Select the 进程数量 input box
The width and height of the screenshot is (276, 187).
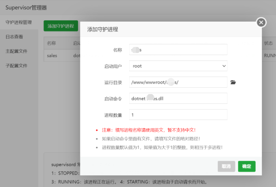click(x=178, y=115)
